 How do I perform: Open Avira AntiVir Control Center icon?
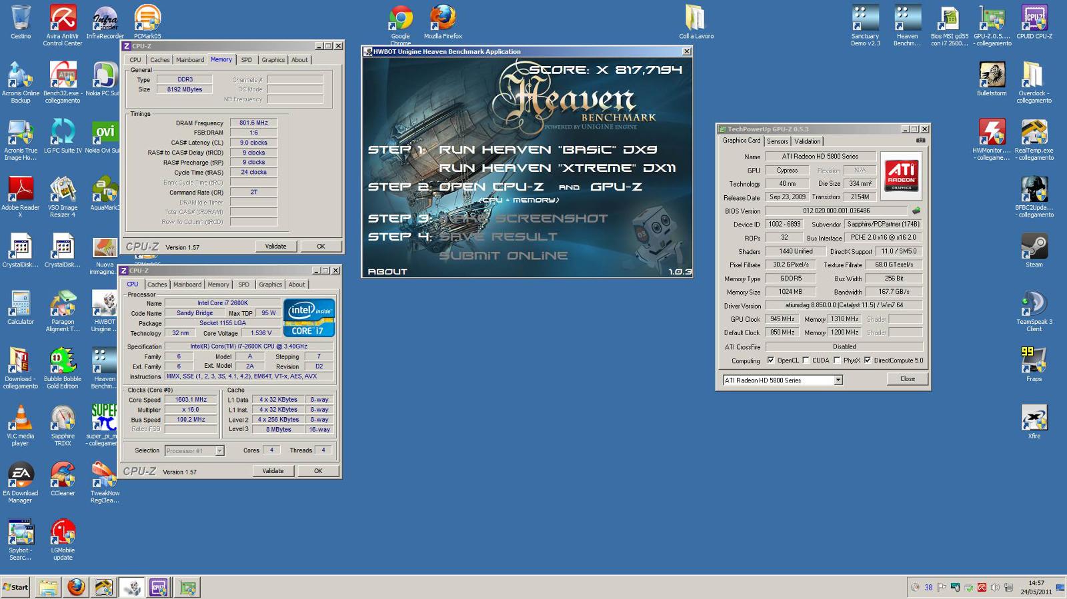(x=63, y=25)
